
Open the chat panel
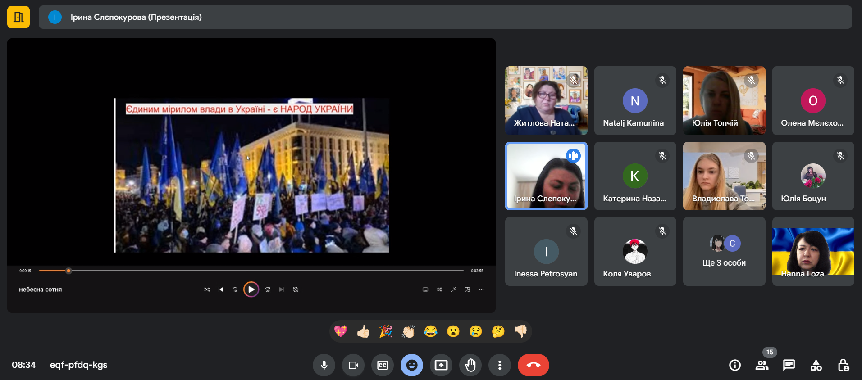point(789,365)
